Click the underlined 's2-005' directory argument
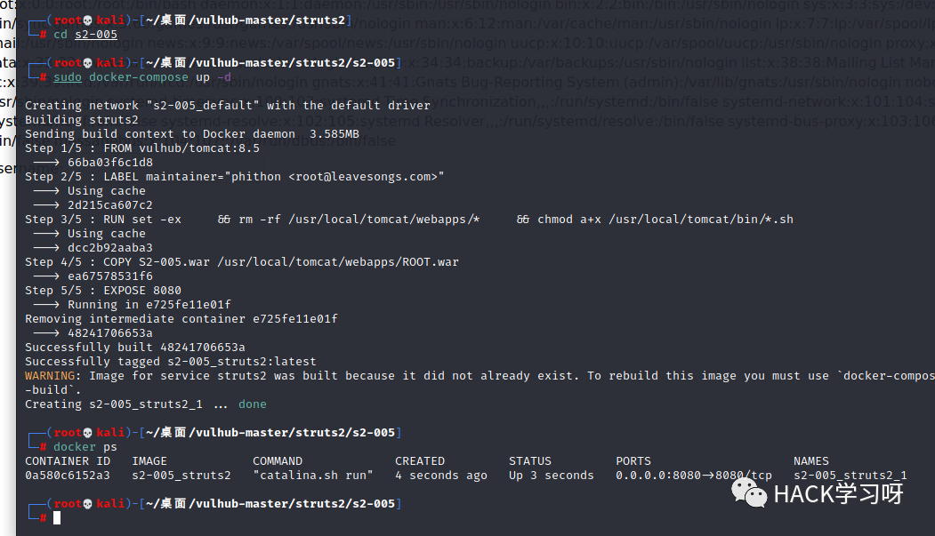 click(96, 35)
